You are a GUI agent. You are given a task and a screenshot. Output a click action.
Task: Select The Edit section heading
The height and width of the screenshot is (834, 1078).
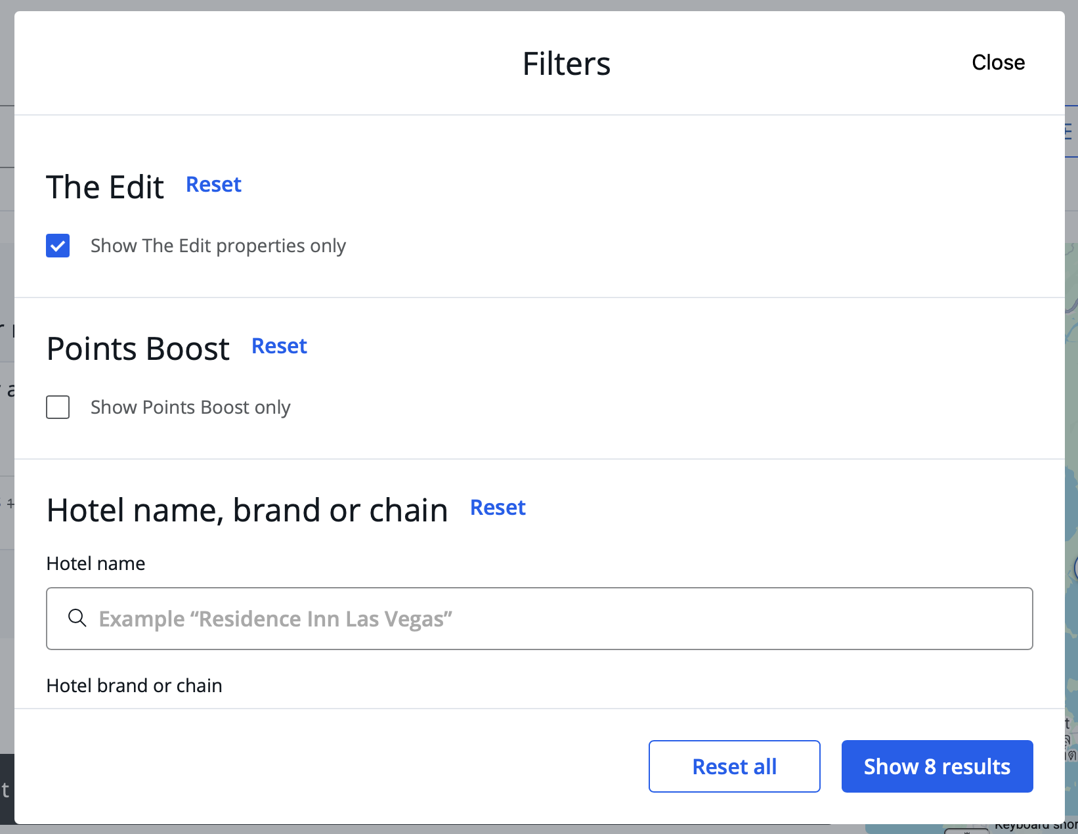(x=105, y=187)
